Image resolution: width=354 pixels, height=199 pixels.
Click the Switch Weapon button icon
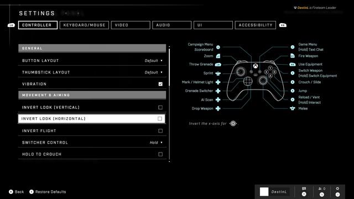[293, 73]
